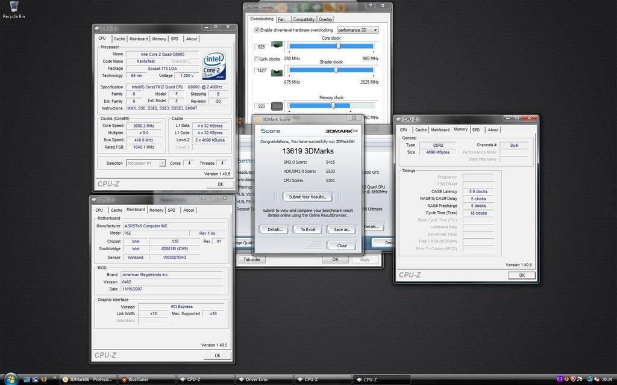
Task: Click the memory size value 4096 MBytes
Action: click(x=437, y=152)
